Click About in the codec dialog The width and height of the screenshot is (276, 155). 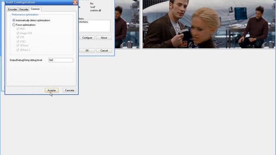(x=104, y=38)
